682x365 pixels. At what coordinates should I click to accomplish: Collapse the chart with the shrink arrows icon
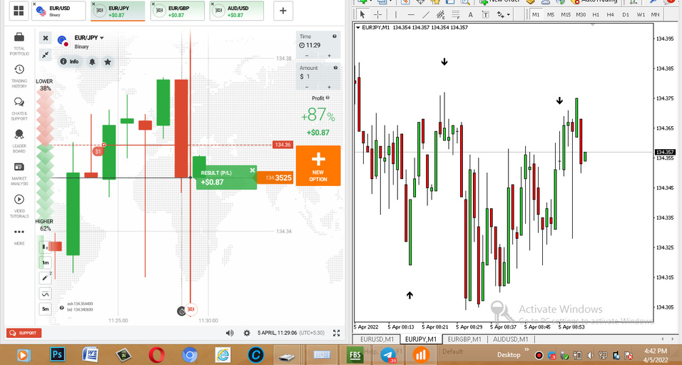pyautogui.click(x=45, y=54)
